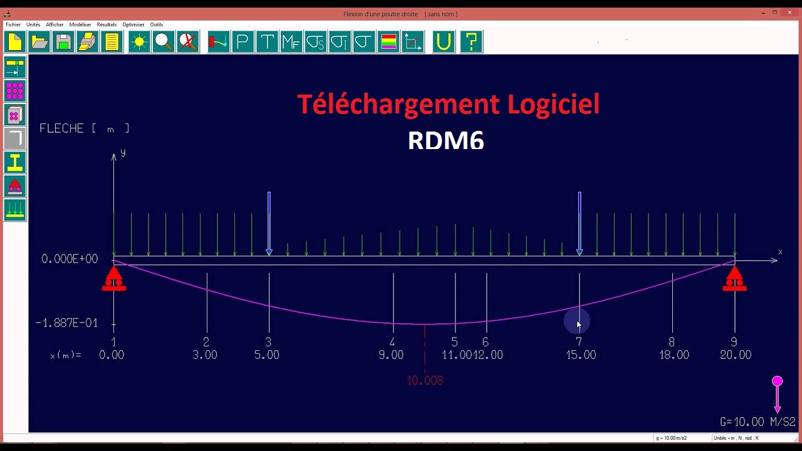Show the bending moment Mf diagram
This screenshot has height=451, width=802.
[291, 41]
